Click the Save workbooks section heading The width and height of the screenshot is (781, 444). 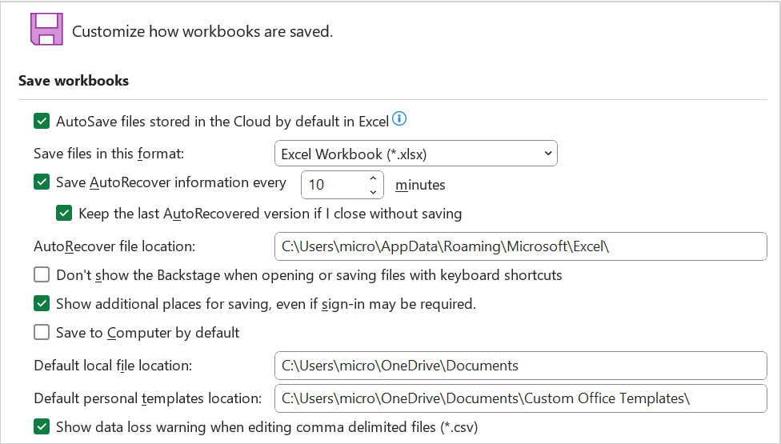(74, 81)
